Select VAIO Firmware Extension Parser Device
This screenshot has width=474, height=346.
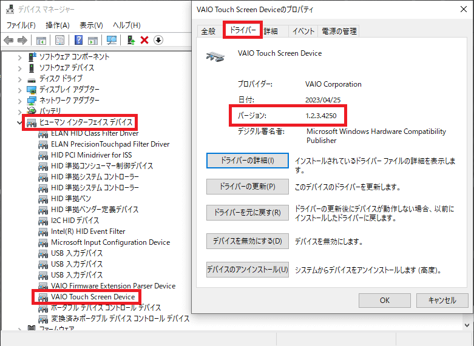[113, 285]
